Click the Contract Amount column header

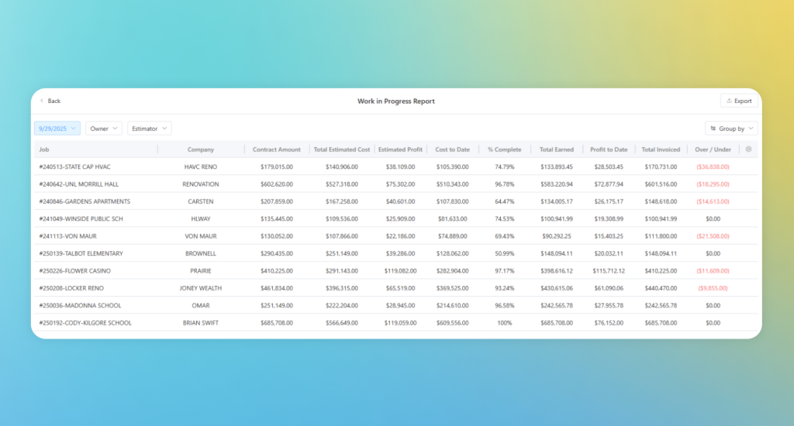tap(277, 149)
